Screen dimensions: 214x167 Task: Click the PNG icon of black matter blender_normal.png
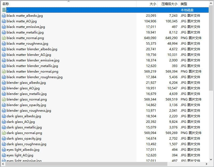4,72
